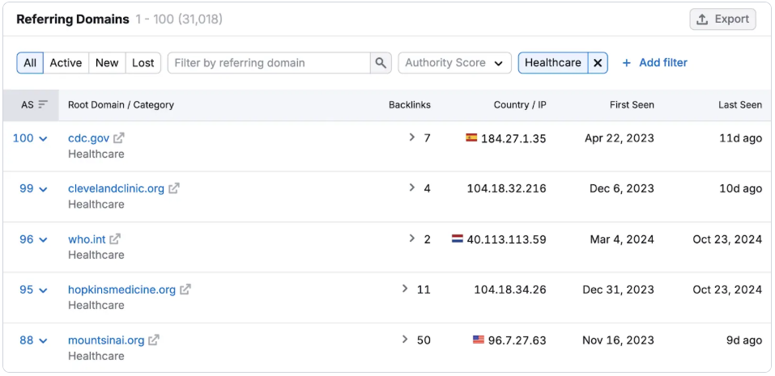The width and height of the screenshot is (775, 376).
Task: Click external link icon beside hopkinsmedicine.org
Action: pos(185,289)
